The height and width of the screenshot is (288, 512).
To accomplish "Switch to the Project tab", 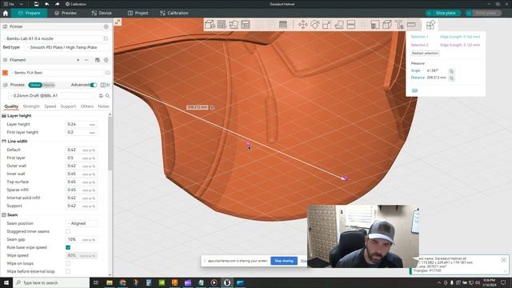I will point(138,13).
